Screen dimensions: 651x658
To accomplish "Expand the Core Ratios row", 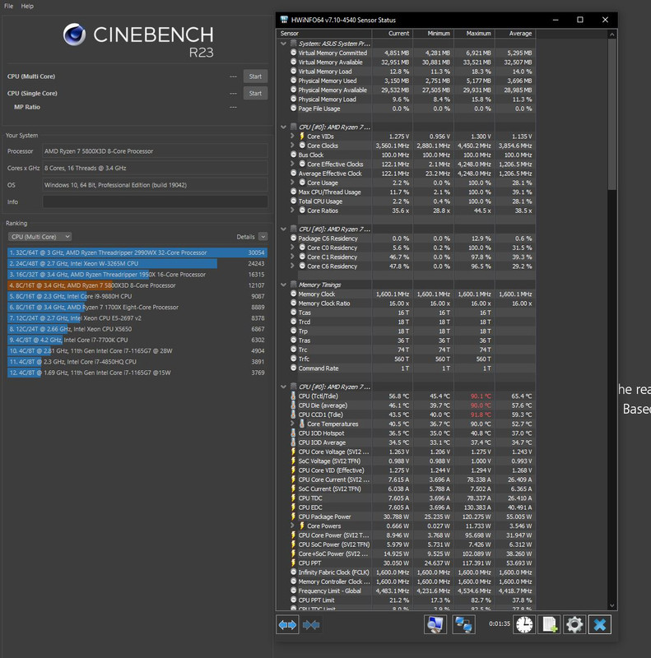I will [293, 211].
